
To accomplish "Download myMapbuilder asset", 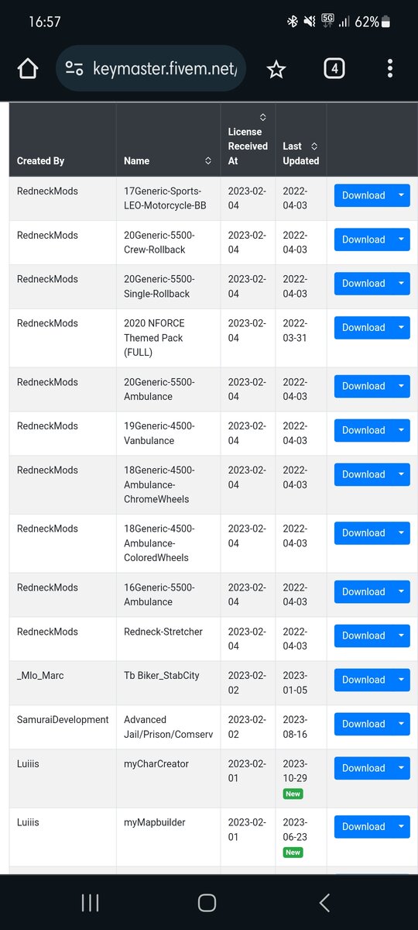I will (x=364, y=827).
